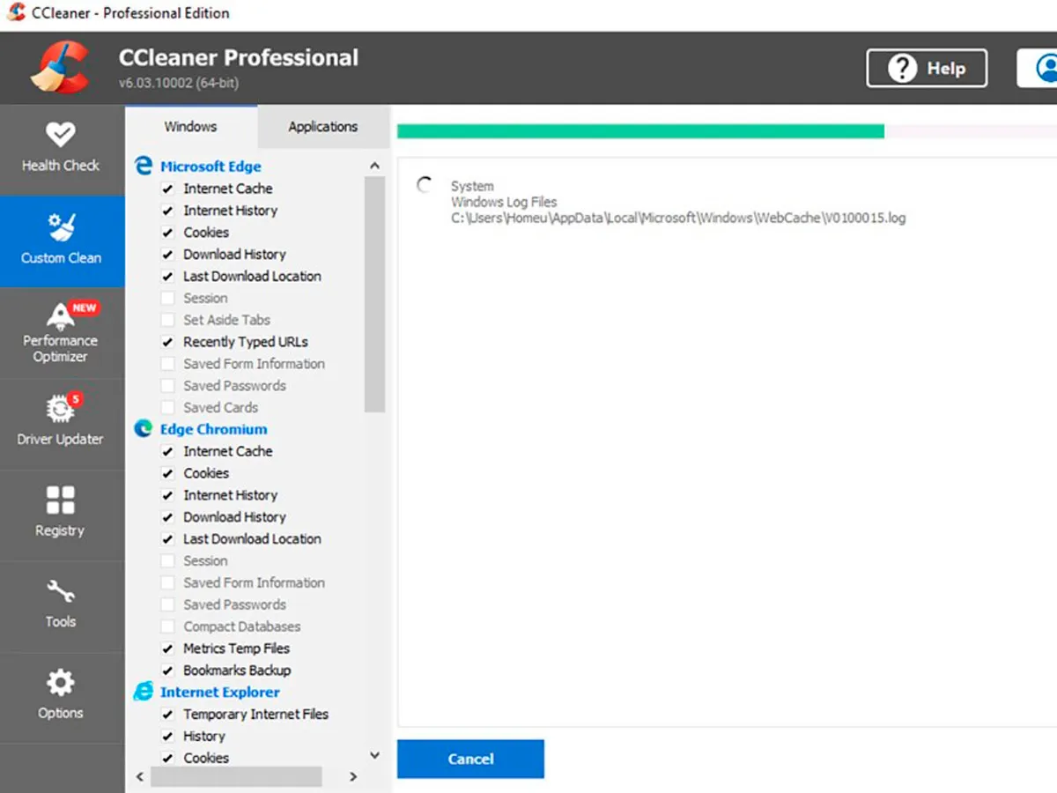1057x793 pixels.
Task: Click the scroll-up arrow of the cleaning list
Action: [374, 165]
